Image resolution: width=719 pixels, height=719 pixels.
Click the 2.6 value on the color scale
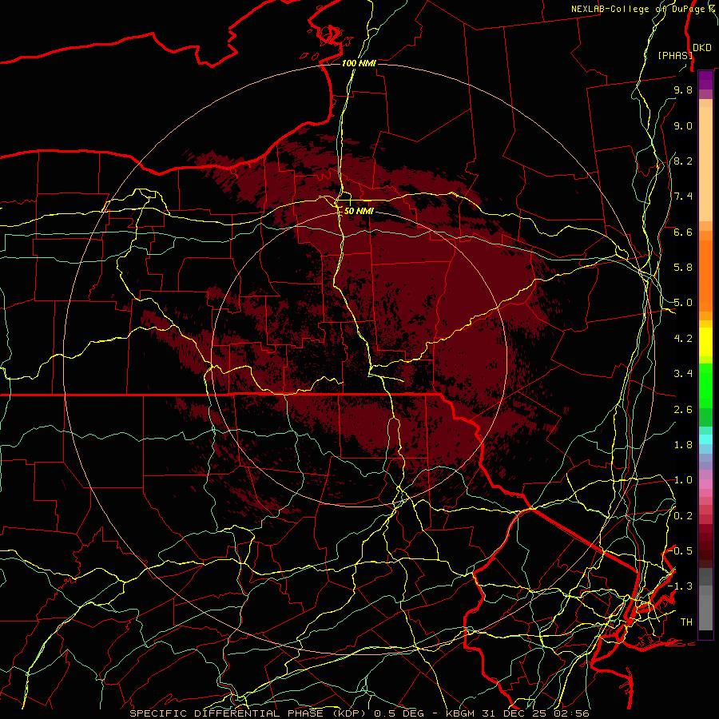click(x=683, y=410)
